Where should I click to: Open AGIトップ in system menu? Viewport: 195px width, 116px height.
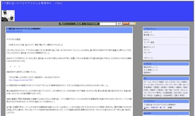[148, 32]
